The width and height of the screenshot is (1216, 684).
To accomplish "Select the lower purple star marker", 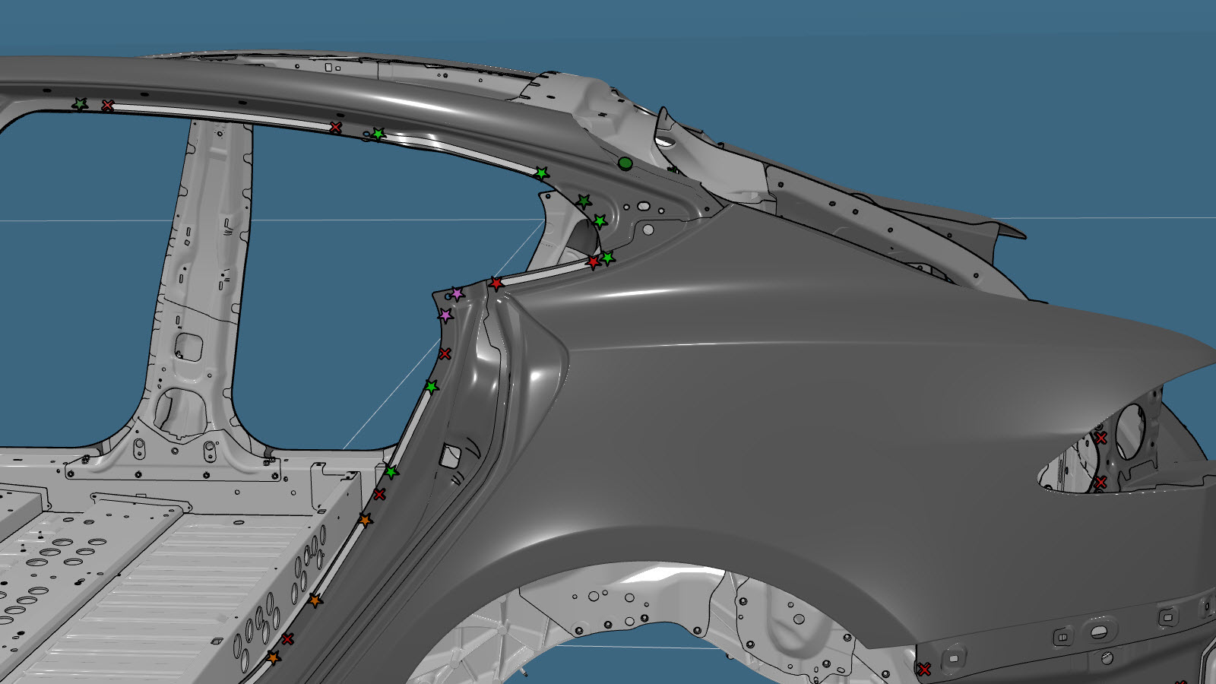I will click(445, 315).
